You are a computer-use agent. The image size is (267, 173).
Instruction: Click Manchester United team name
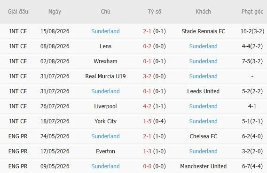(x=204, y=166)
